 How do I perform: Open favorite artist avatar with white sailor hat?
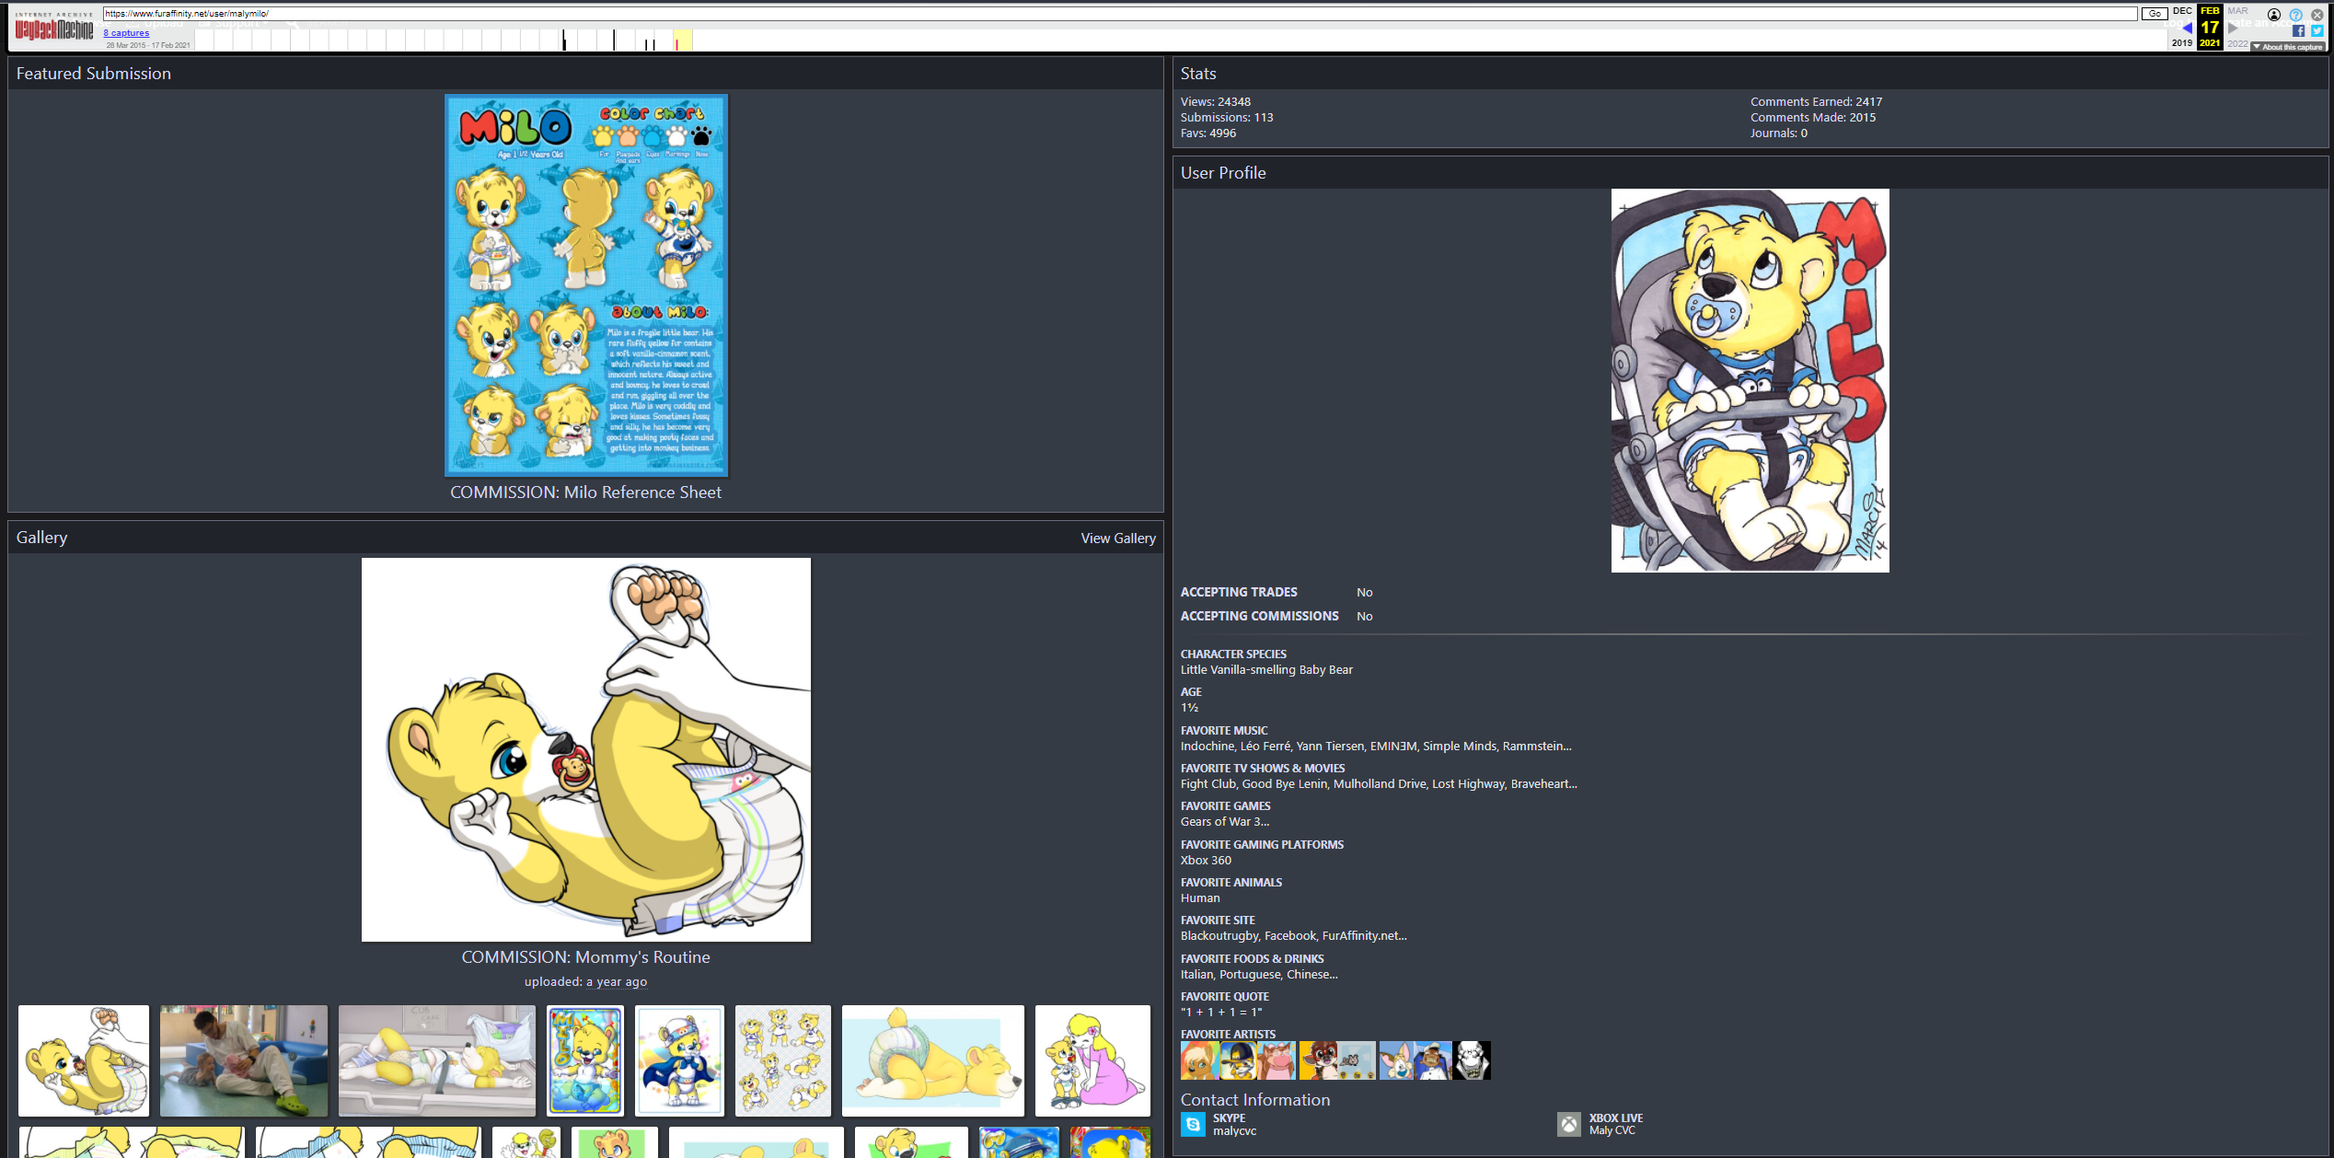coord(1433,1060)
